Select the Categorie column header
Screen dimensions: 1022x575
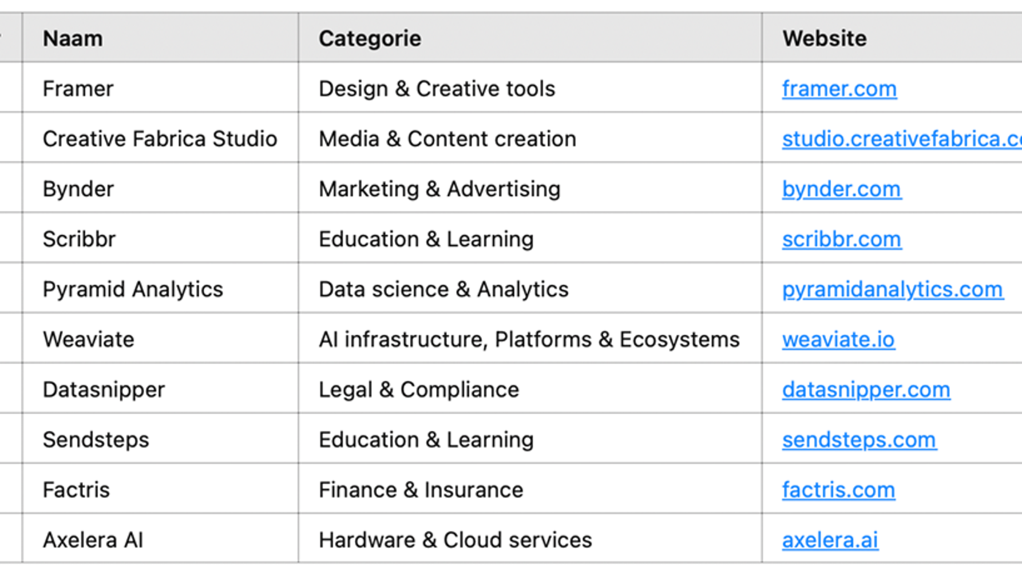tap(370, 39)
